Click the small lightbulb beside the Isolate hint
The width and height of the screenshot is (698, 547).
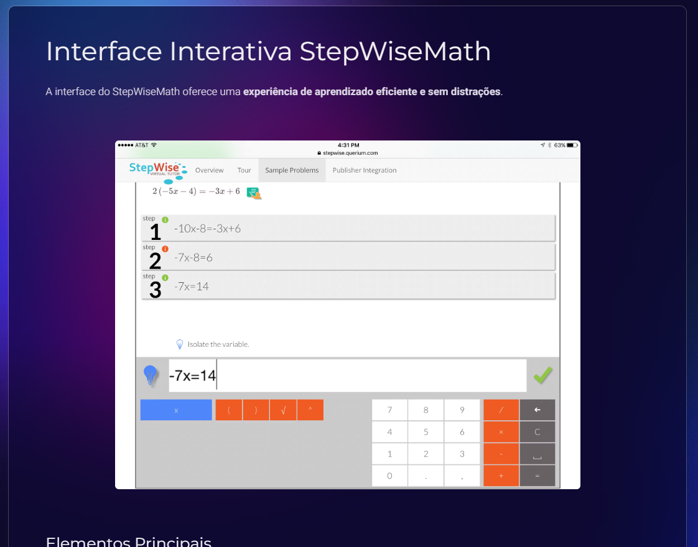180,344
